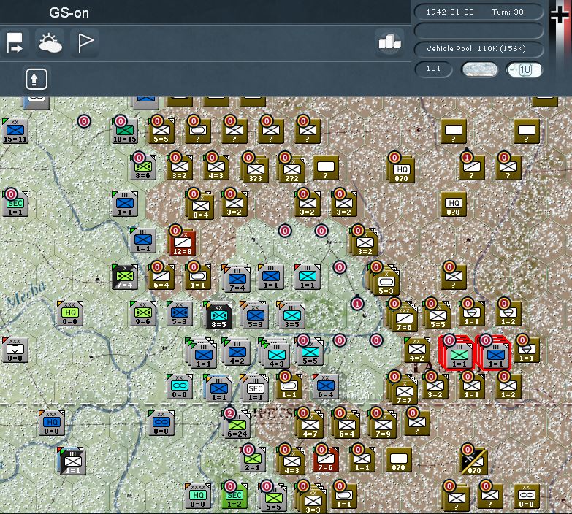Click the outlined pennant flag icon
Viewport: 572px width, 514px height.
[85, 42]
